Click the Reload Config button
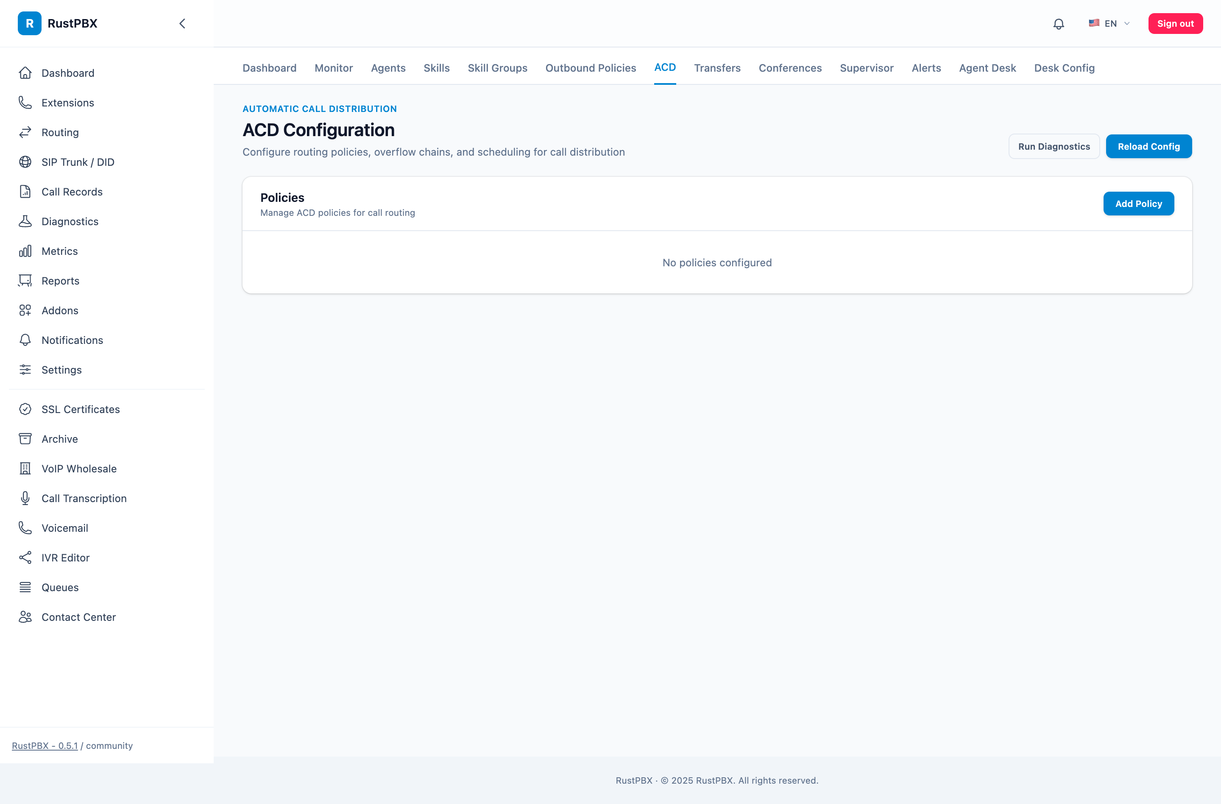 1148,146
